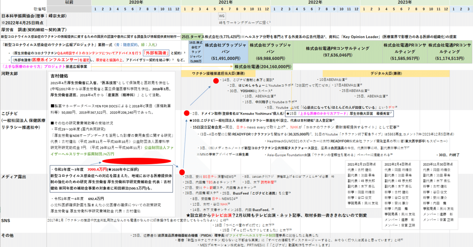This screenshot has width=473, height=247.
Task: Click the WG box in 2021
Action: click(222, 16)
